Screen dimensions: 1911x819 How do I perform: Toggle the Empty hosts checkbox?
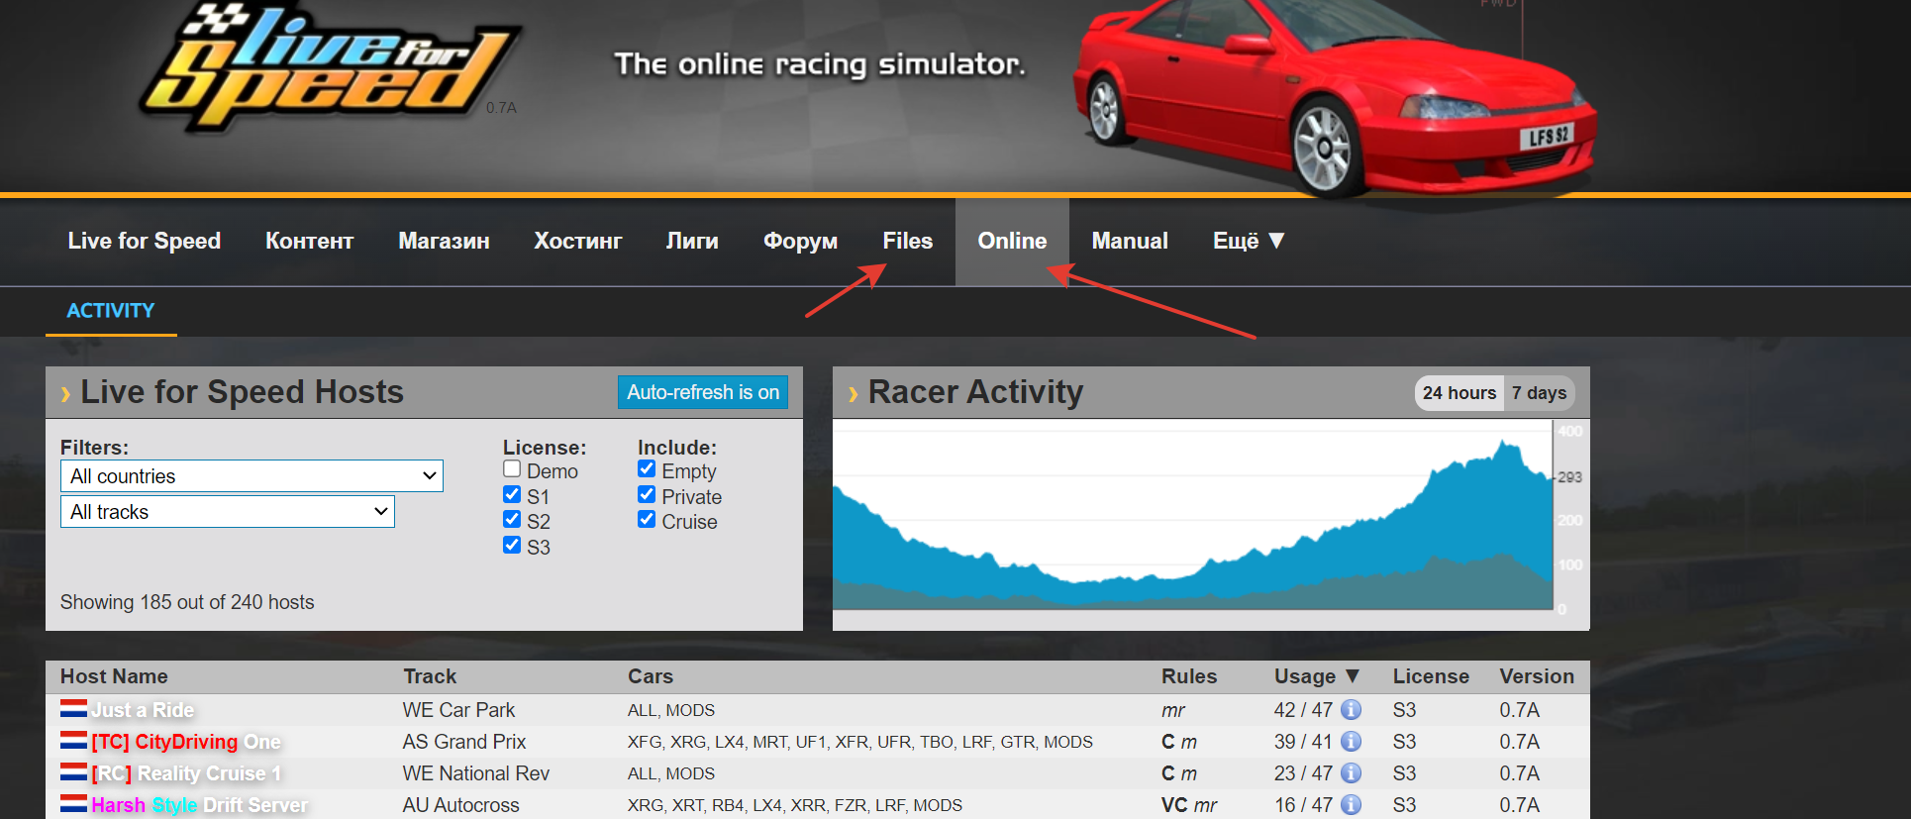point(647,469)
